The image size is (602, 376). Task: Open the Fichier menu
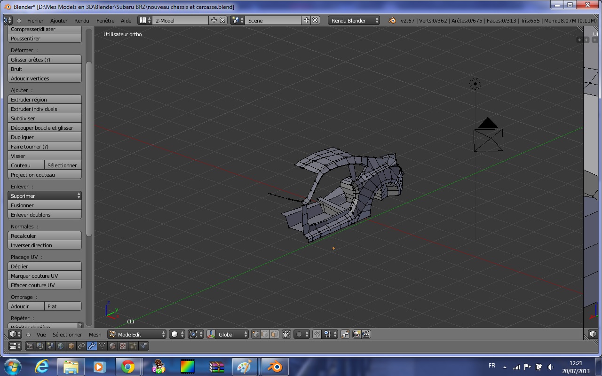pos(35,21)
